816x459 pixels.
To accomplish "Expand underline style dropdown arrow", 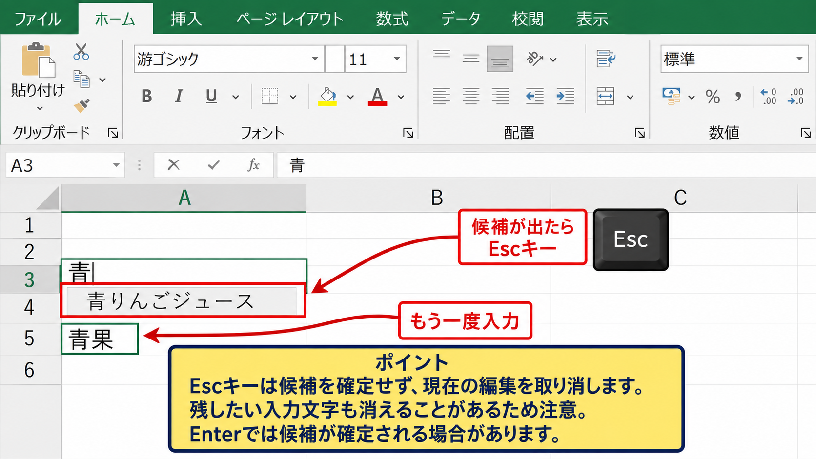I will (236, 97).
